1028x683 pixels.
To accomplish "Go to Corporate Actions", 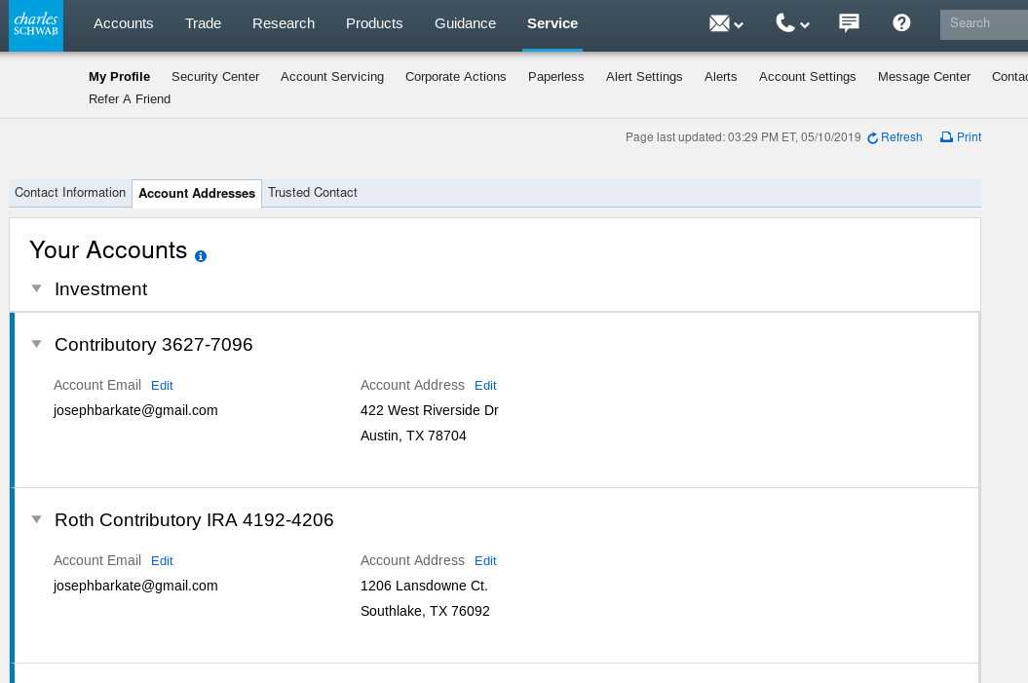I will pos(456,77).
